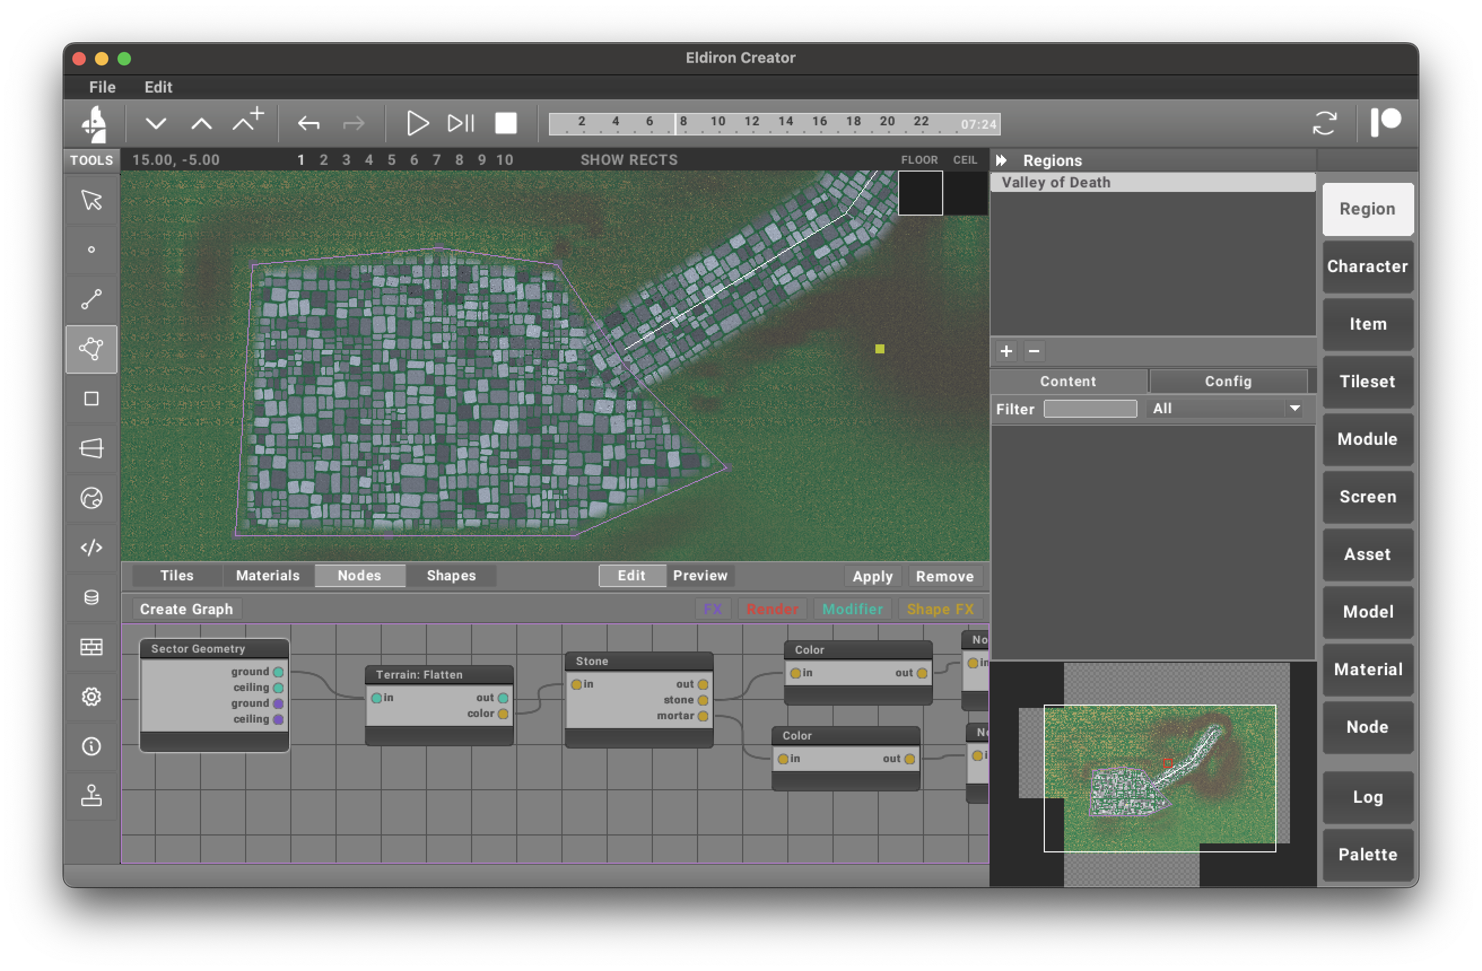Switch to the Tiles tab
This screenshot has height=971, width=1482.
click(177, 576)
